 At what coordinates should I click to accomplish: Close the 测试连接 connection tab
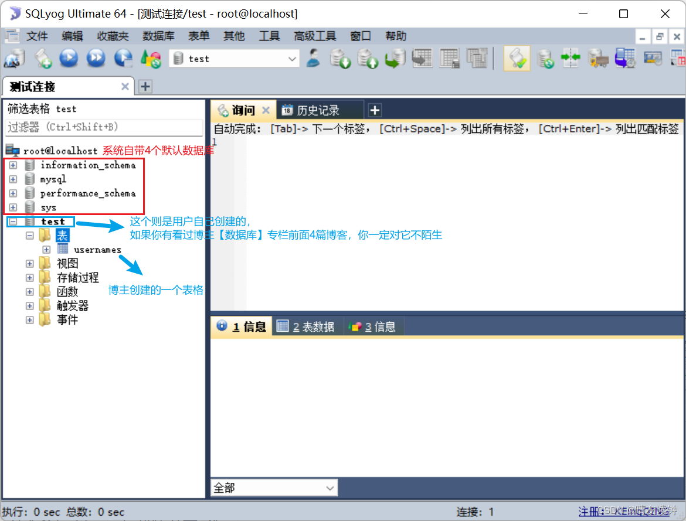125,87
